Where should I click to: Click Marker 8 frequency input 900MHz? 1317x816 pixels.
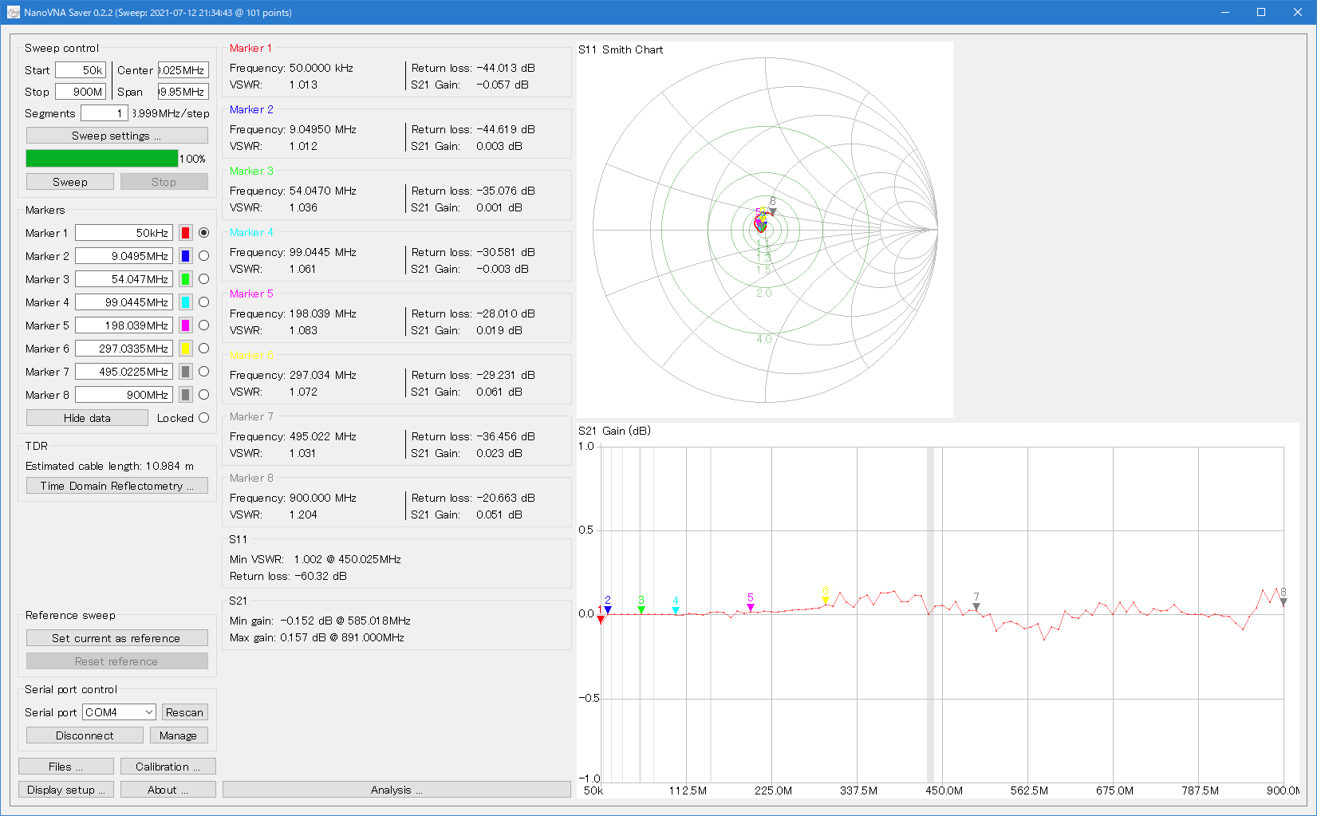[x=124, y=395]
